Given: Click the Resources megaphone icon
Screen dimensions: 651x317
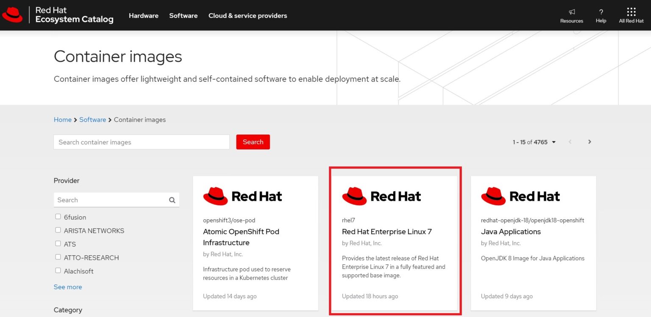Looking at the screenshot, I should pos(572,12).
